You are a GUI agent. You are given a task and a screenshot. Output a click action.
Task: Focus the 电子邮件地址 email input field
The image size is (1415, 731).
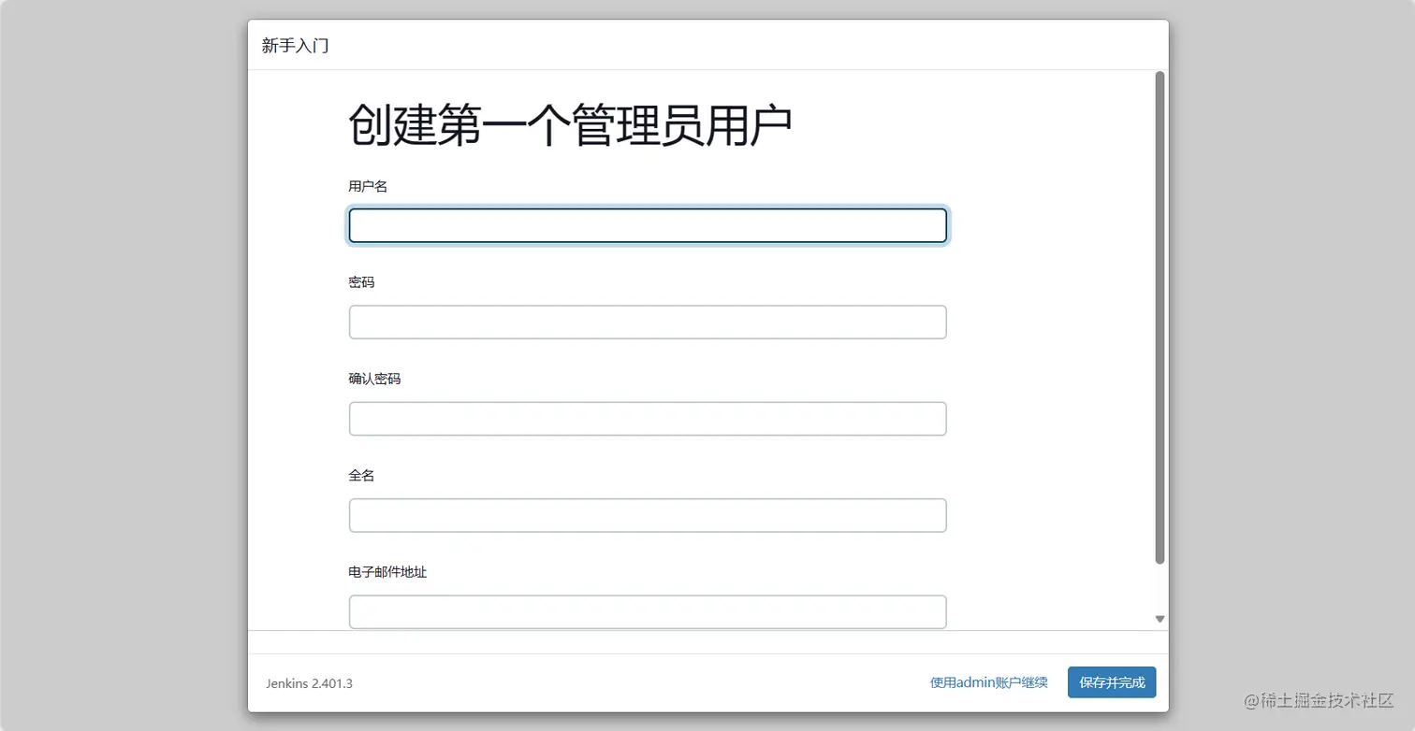pyautogui.click(x=648, y=612)
